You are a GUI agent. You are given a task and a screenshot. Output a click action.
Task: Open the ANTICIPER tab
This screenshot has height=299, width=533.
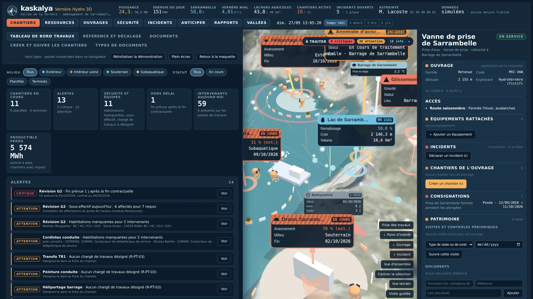193,23
